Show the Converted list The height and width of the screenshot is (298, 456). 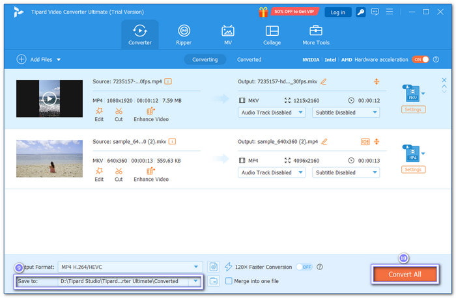tap(249, 60)
